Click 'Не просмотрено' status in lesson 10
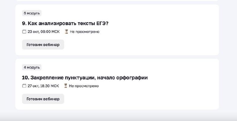The width and height of the screenshot is (237, 121). [x=84, y=86]
